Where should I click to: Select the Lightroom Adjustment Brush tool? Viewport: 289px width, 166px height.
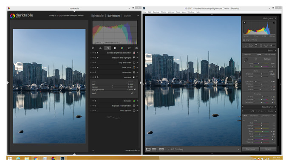point(272,45)
